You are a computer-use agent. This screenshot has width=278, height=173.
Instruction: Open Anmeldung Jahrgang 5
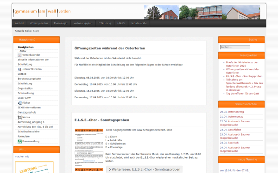(31, 122)
